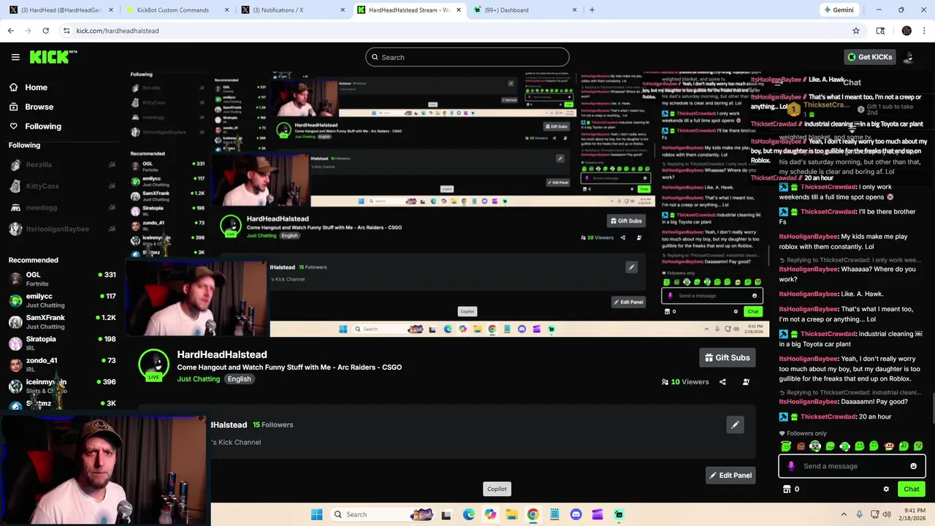Open the Gemini button in Chrome

(x=838, y=10)
